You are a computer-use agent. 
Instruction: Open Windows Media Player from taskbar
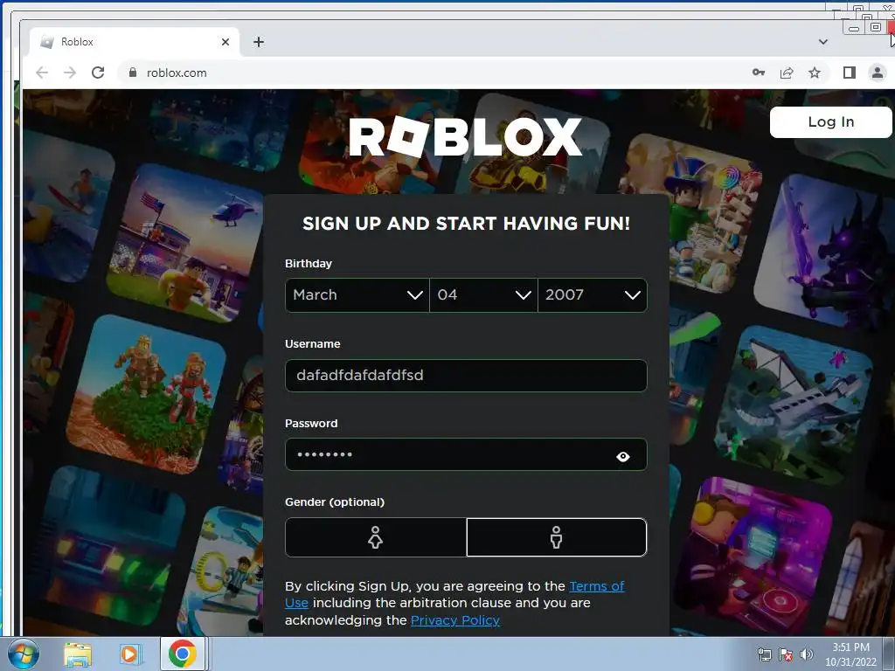coord(129,654)
